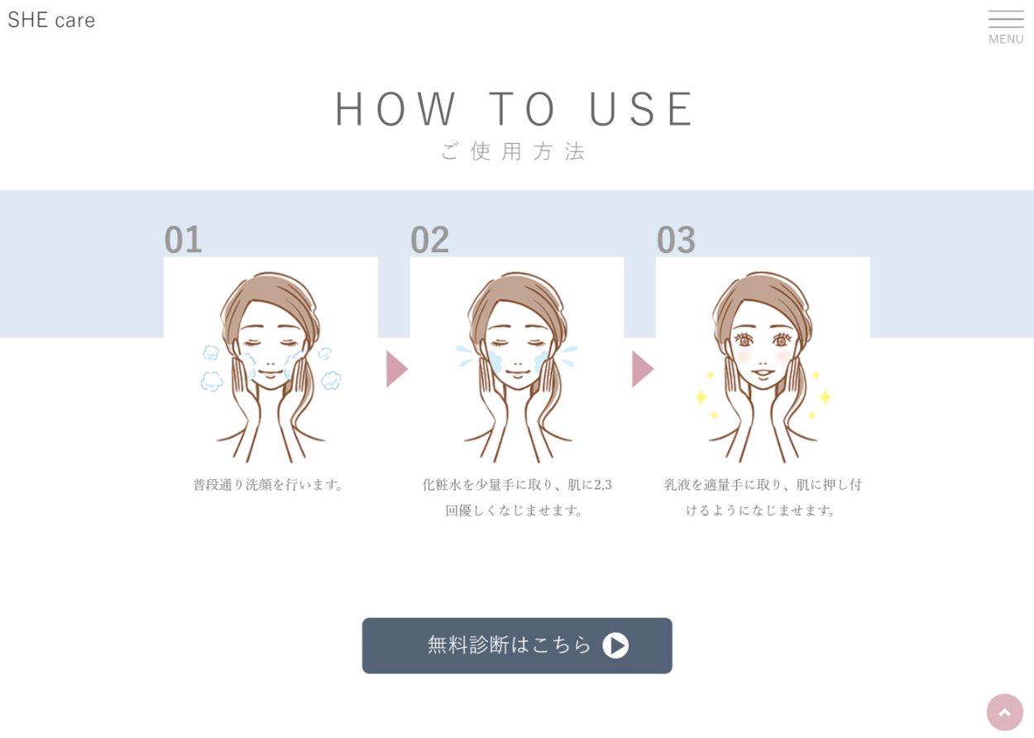Click the 無料診断はこちら button
1034x738 pixels.
pos(517,645)
